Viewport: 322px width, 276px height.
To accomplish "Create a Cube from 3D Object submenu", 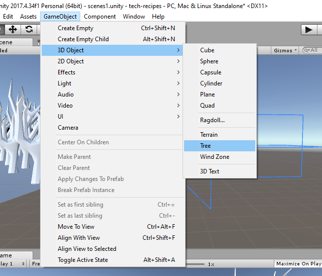I will click(x=220, y=50).
